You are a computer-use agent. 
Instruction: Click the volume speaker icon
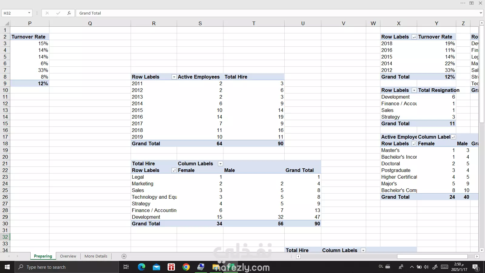coord(426,267)
